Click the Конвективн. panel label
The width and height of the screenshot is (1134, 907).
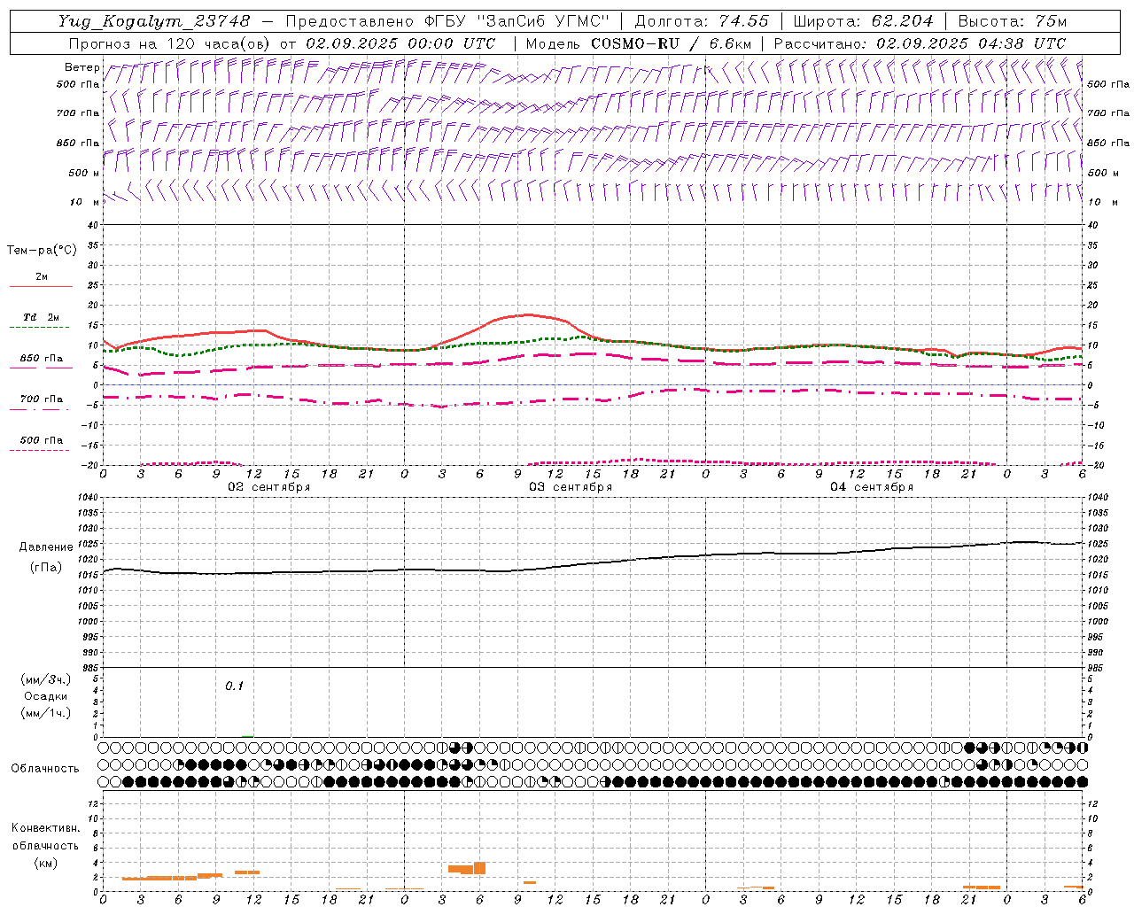pos(45,828)
